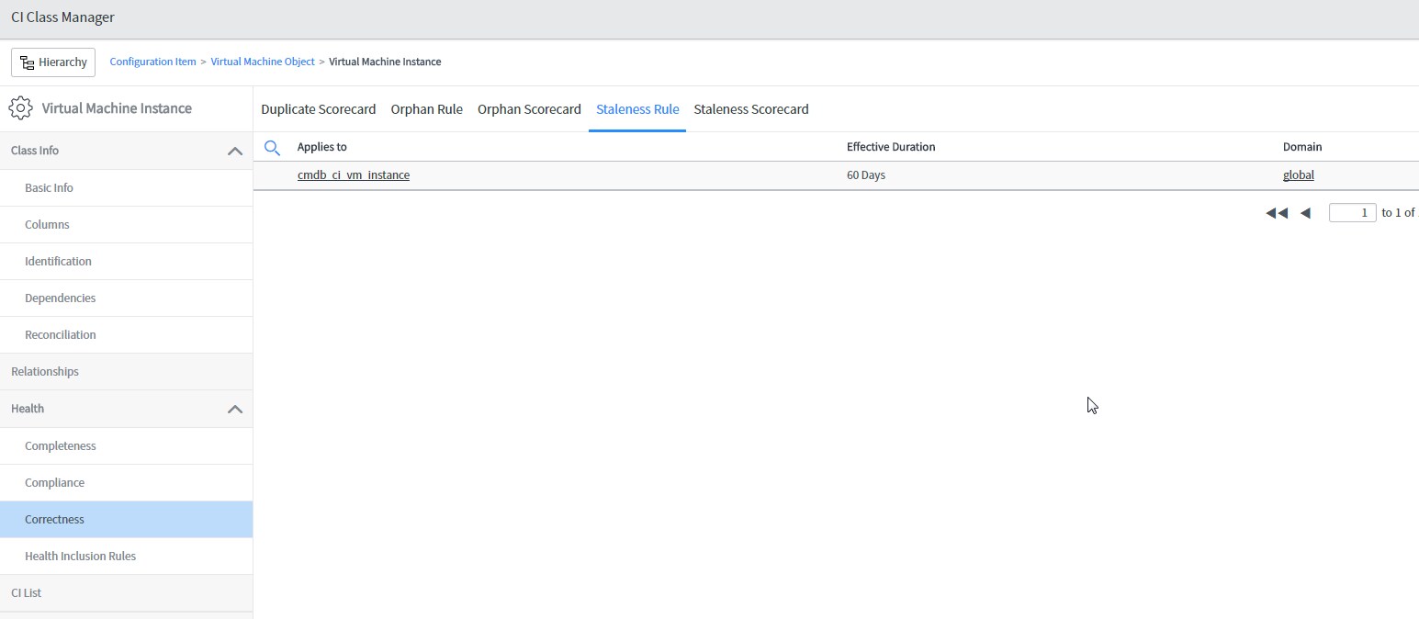Switch to the Duplicate Scorecard tab
This screenshot has height=619, width=1419.
[x=318, y=109]
